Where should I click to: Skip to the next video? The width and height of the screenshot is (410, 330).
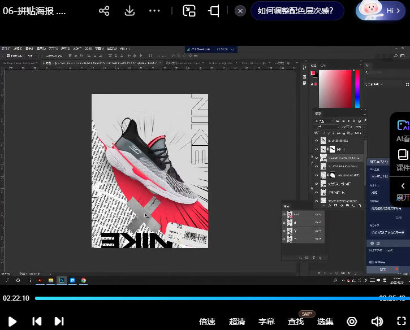pyautogui.click(x=59, y=321)
